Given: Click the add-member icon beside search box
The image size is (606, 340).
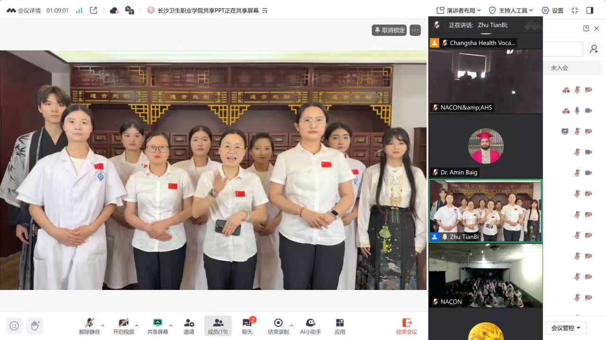Looking at the screenshot, I should (x=593, y=49).
